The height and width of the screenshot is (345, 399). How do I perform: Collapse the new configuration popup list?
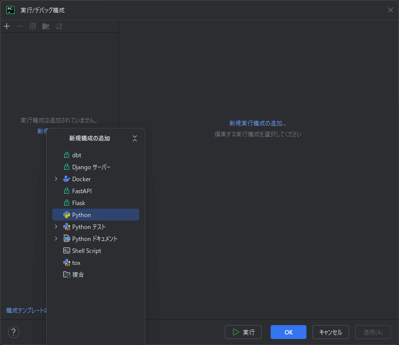click(x=135, y=138)
